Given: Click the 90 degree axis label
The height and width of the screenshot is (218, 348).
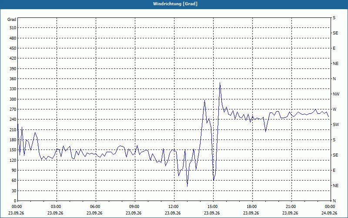Looking at the screenshot, I should [14, 170].
